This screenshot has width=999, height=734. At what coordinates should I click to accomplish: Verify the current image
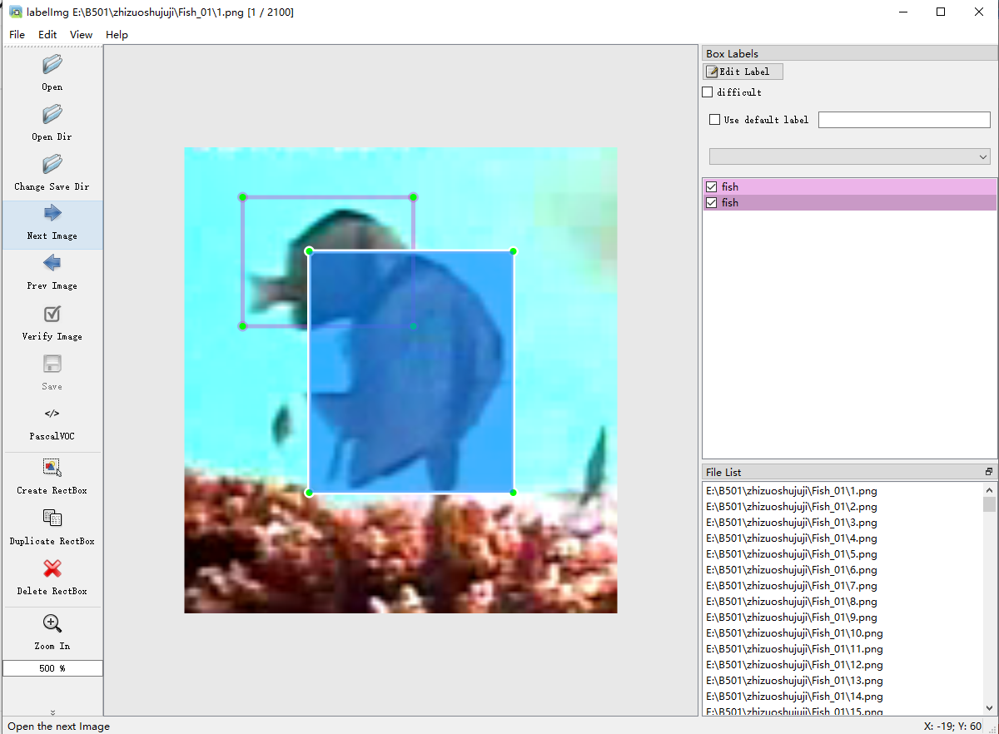coord(52,322)
